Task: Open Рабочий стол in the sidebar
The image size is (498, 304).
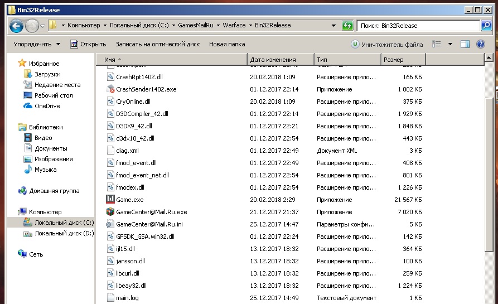Action: [x=54, y=95]
